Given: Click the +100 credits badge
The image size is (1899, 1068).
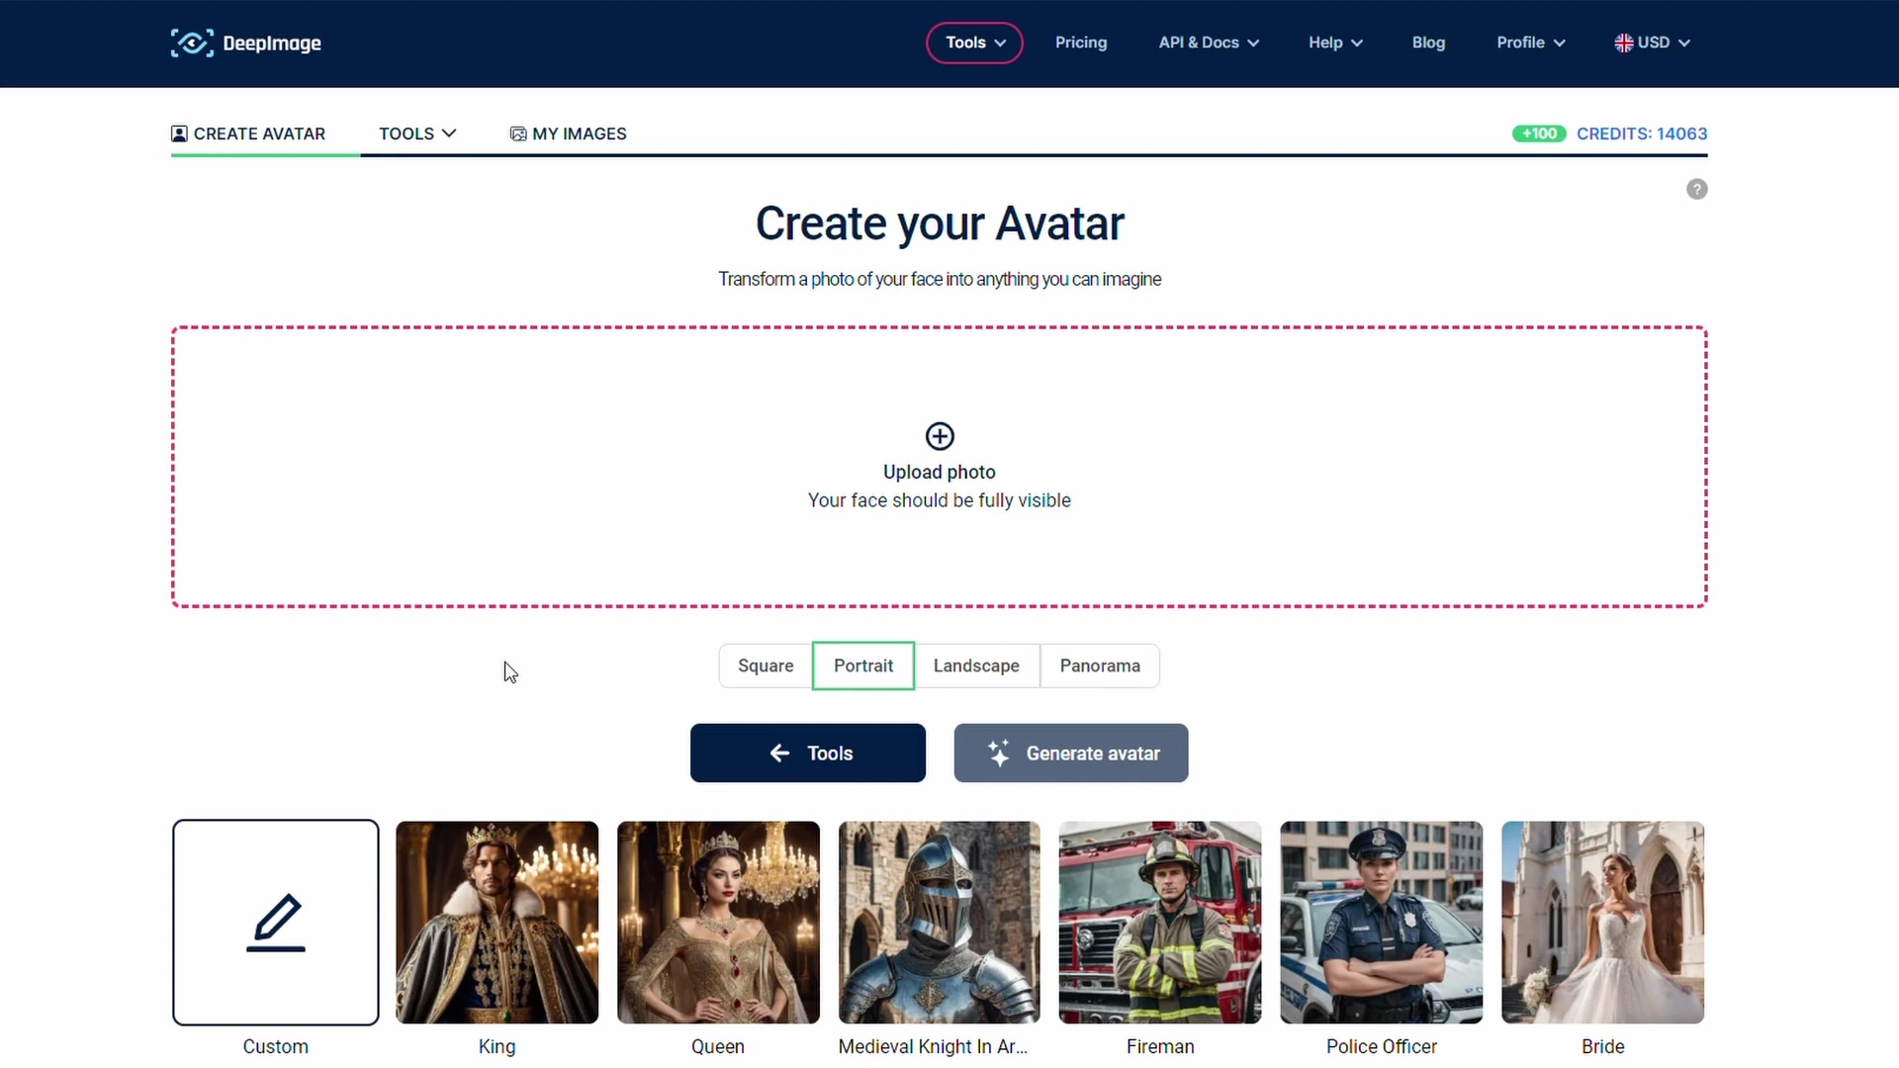Looking at the screenshot, I should click(x=1538, y=133).
